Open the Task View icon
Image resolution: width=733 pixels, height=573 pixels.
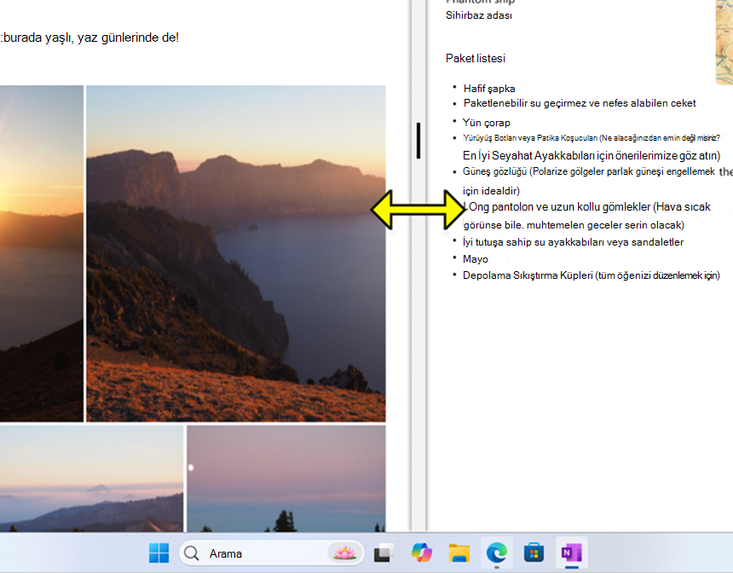(384, 553)
